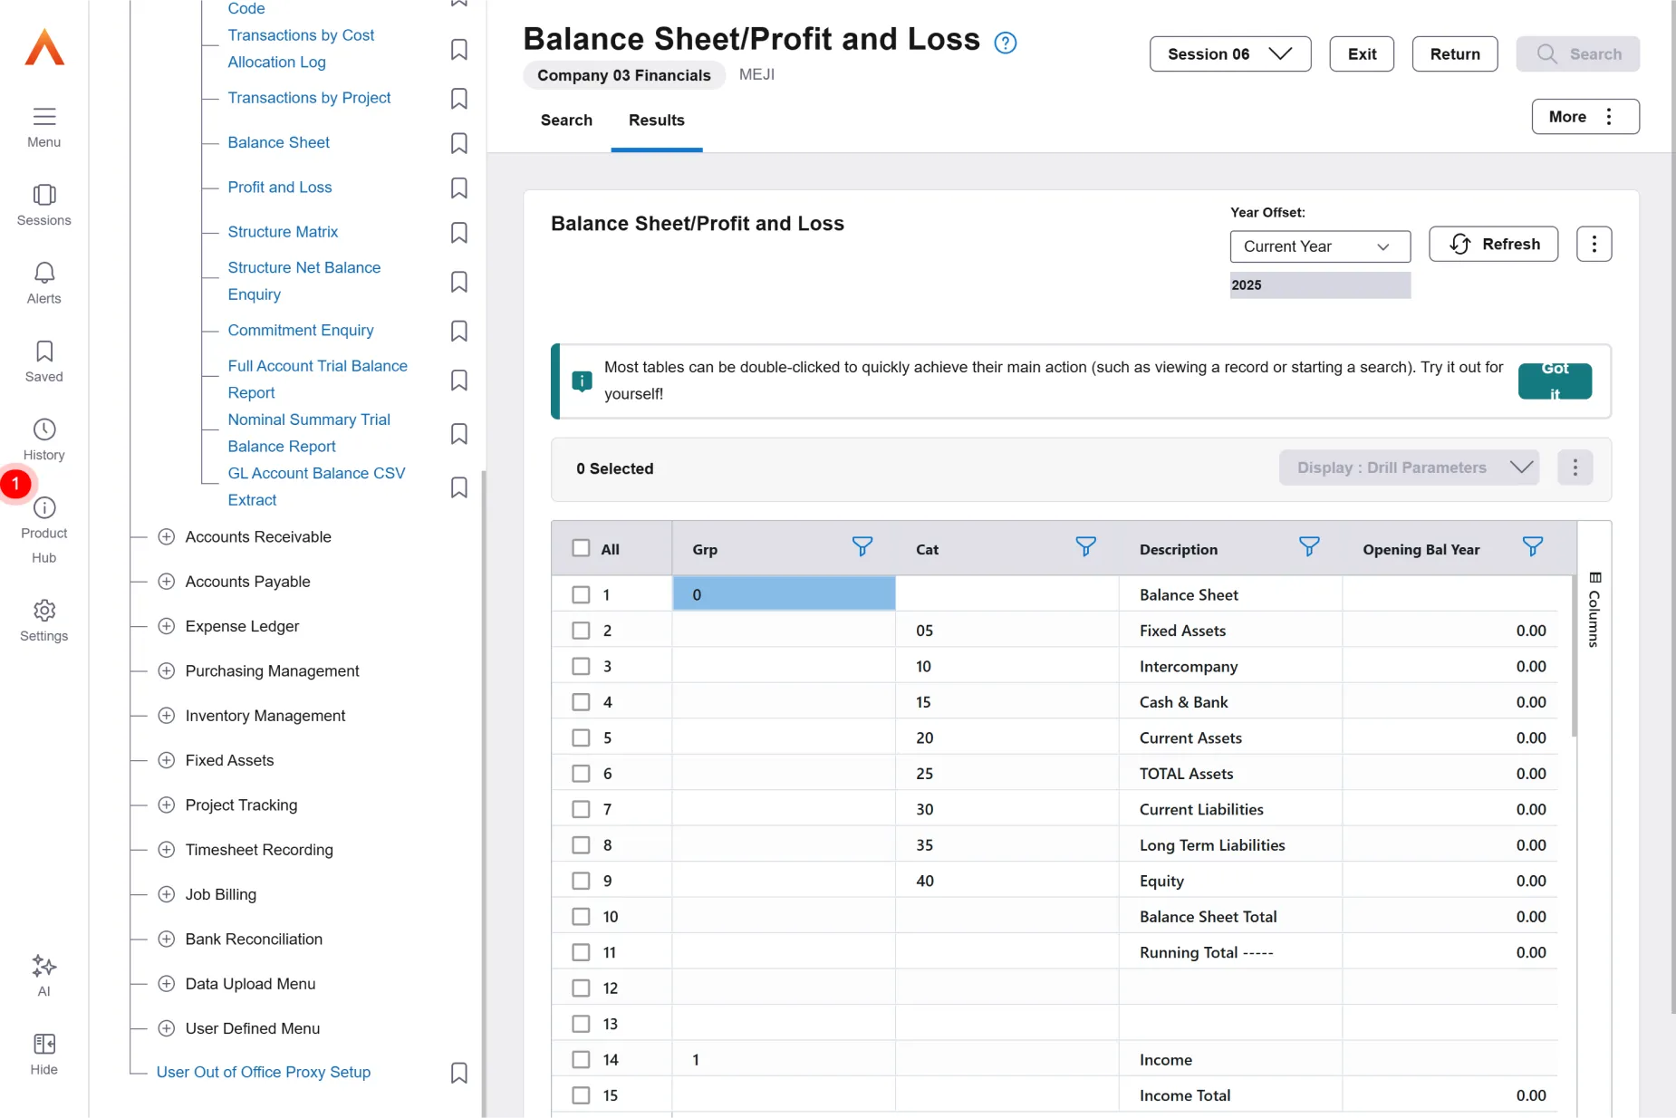The width and height of the screenshot is (1676, 1118).
Task: Check row 6 TOTAL Assets
Action: [581, 774]
